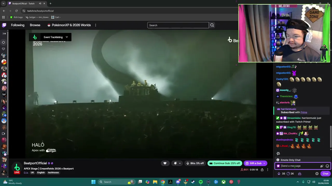
Task: Open the DJs category link
Action: tap(26, 173)
